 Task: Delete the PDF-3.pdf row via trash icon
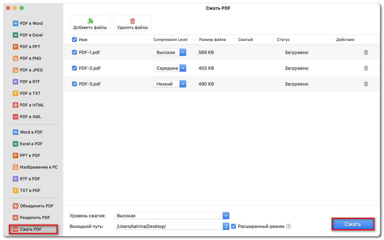pyautogui.click(x=366, y=84)
